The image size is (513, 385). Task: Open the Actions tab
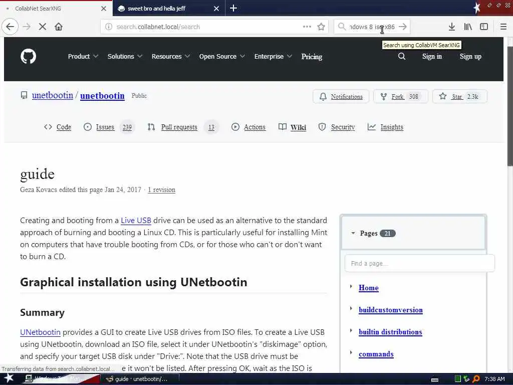click(x=248, y=127)
